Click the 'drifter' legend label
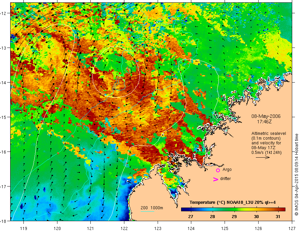This screenshot has width=299, height=231. [x=225, y=179]
